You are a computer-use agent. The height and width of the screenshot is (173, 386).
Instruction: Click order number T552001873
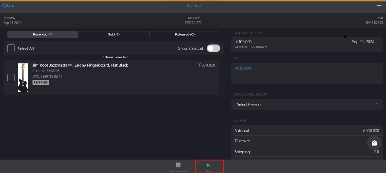(193, 23)
